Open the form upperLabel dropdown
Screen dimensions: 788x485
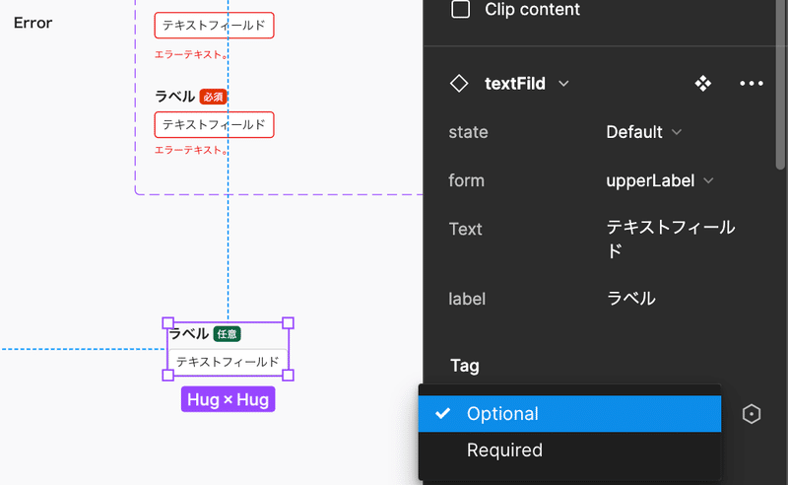coord(659,180)
